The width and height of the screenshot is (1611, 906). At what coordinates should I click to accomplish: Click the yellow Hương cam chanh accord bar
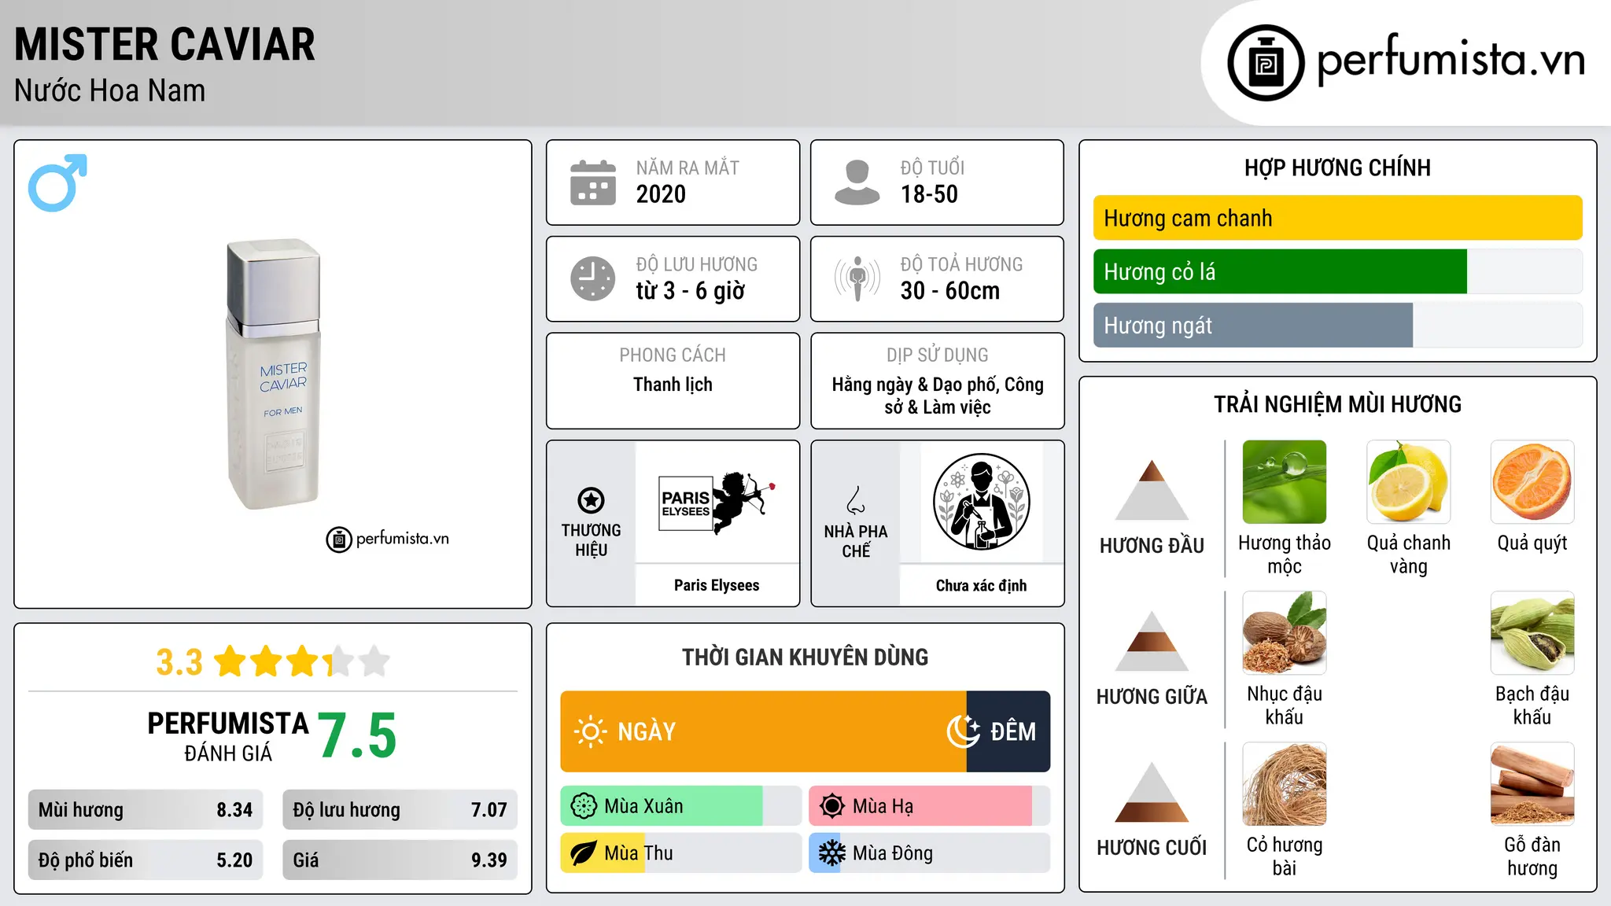(1337, 218)
